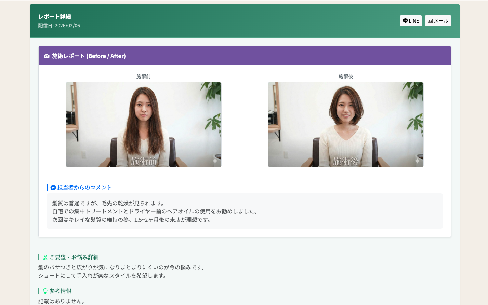488x305 pixels.
Task: Select the stylist comment text area
Action: click(245, 211)
